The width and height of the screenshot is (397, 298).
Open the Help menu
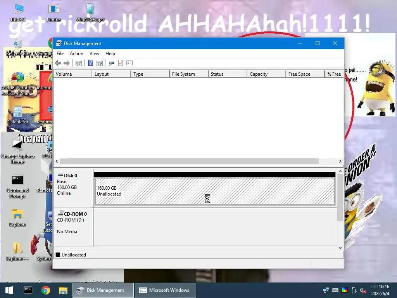click(x=110, y=54)
